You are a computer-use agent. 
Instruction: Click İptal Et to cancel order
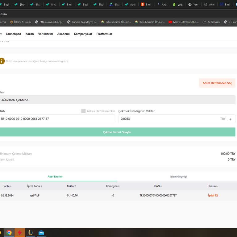pos(213,195)
